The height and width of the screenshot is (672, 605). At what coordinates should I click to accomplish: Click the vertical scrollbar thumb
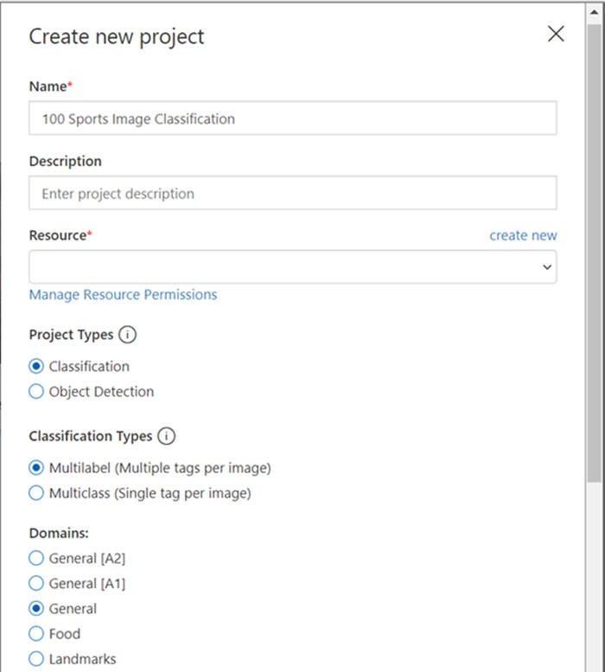595,253
